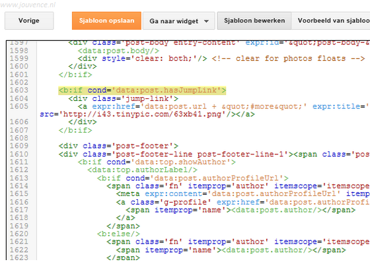Image resolution: width=370 pixels, height=264 pixels.
Task: Select the Sjabloon bewerken tab
Action: point(254,20)
